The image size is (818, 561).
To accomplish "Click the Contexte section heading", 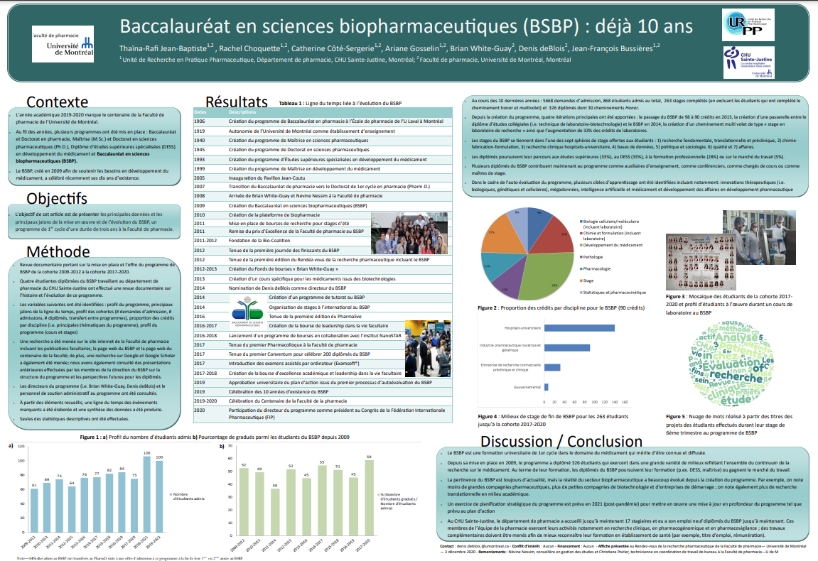I will click(x=63, y=101).
